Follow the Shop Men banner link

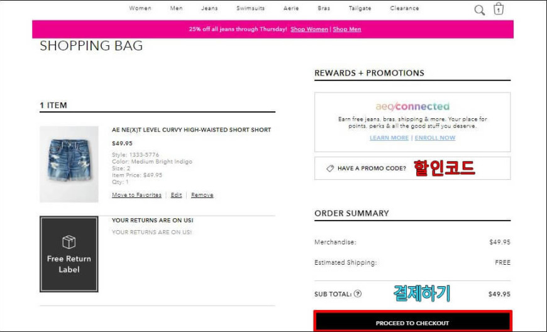coord(347,30)
